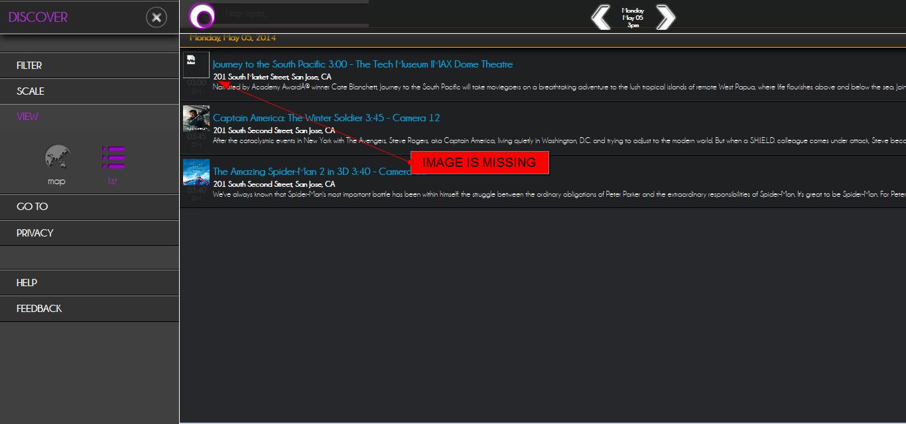The image size is (906, 424).
Task: Open the Filter section
Action: pyautogui.click(x=90, y=66)
